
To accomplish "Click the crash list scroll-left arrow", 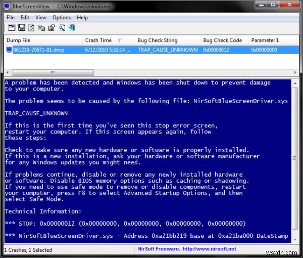I will [8, 72].
